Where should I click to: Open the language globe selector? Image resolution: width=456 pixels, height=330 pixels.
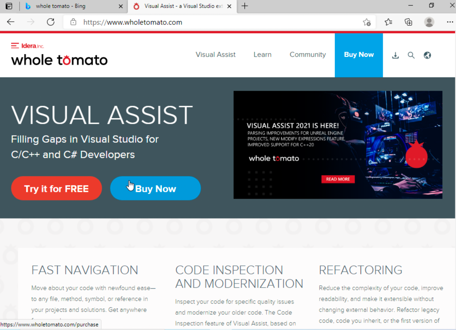click(x=427, y=55)
